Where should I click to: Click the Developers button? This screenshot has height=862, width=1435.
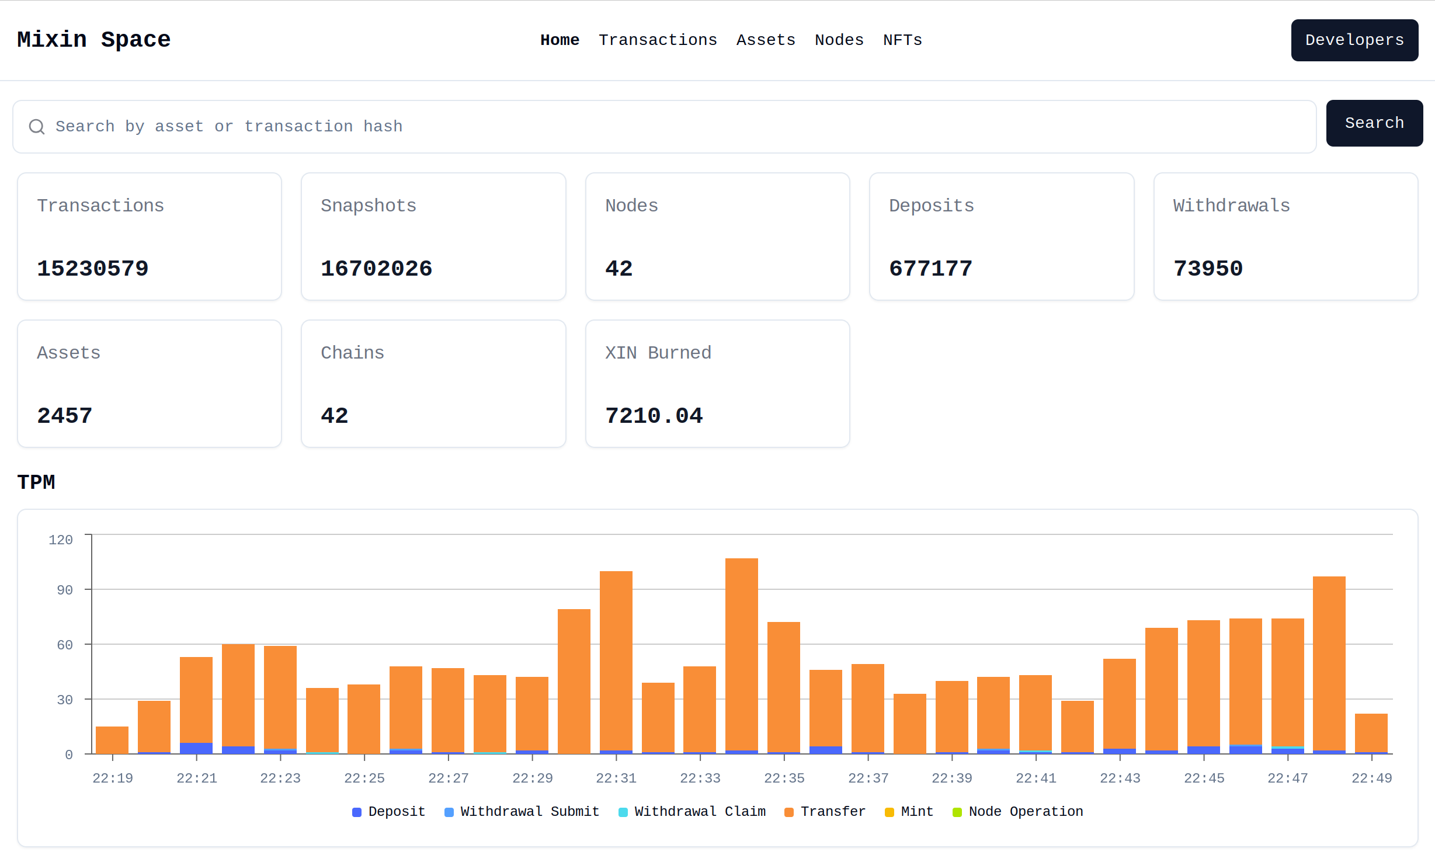(x=1354, y=40)
